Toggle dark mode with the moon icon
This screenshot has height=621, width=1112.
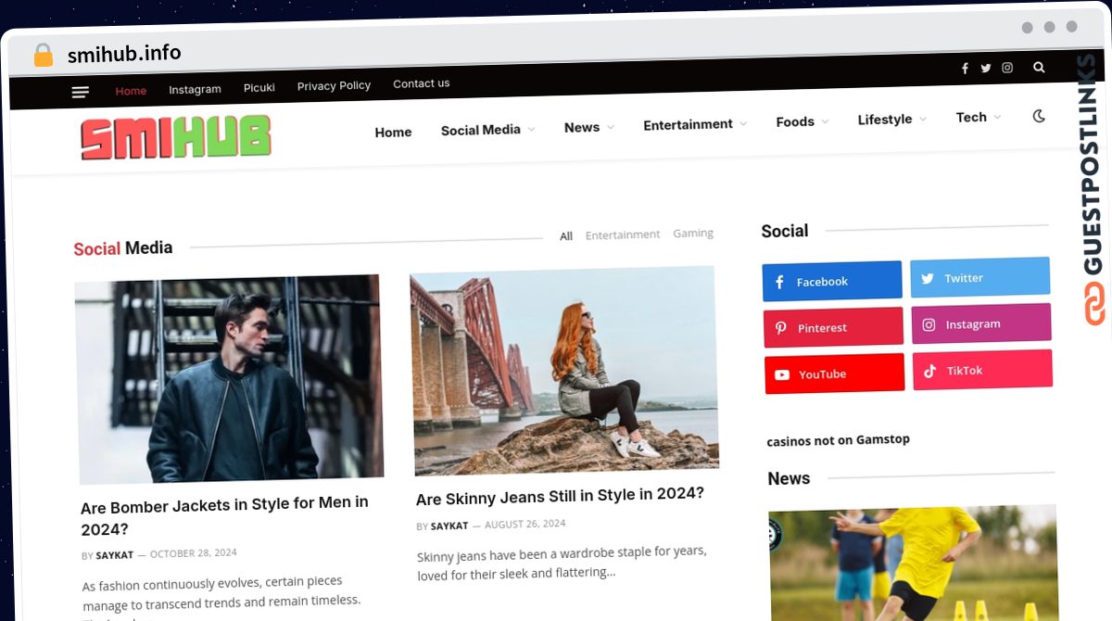[1039, 116]
